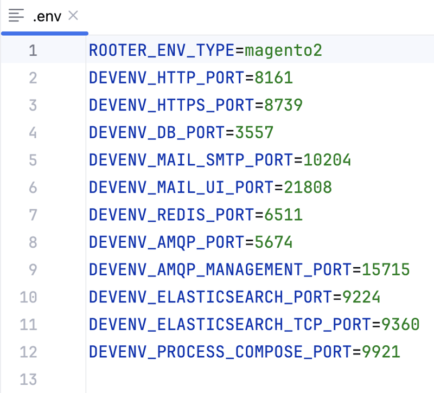The image size is (434, 393).
Task: Click the DEVENV_ELASTICSEARCH_TCP_PORT key
Action: point(230,325)
